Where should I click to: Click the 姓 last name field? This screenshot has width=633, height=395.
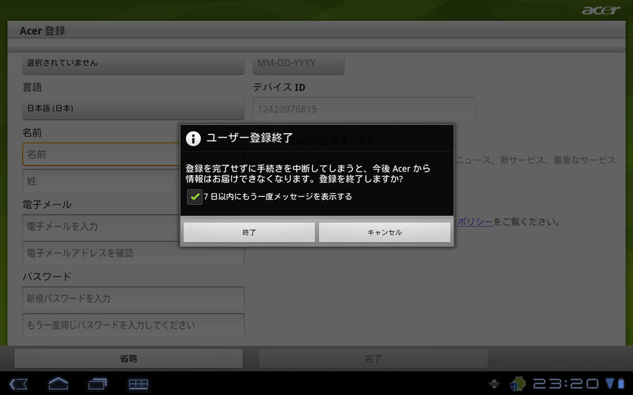(x=101, y=181)
